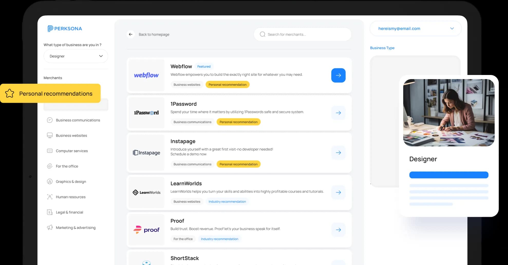This screenshot has width=508, height=265.
Task: Click the Business websites monitor icon
Action: [50, 136]
